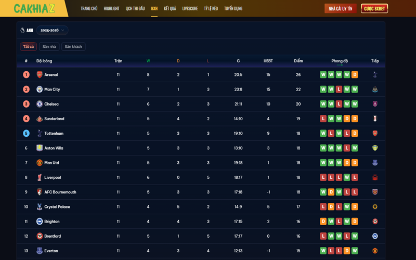Switch to 'Sân khách' away filter
416x260 pixels.
pyautogui.click(x=73, y=47)
